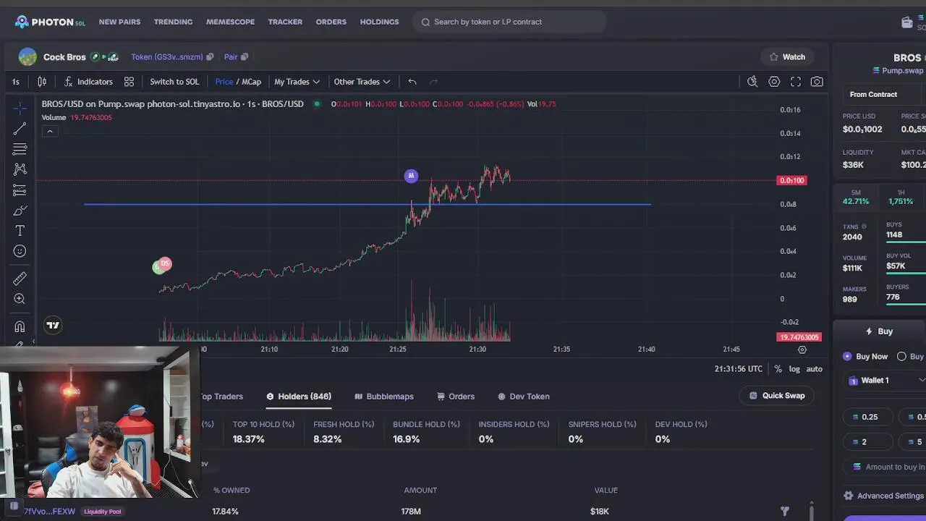Screen dimensions: 926x521
Task: Add token to Watch list
Action: tap(787, 56)
